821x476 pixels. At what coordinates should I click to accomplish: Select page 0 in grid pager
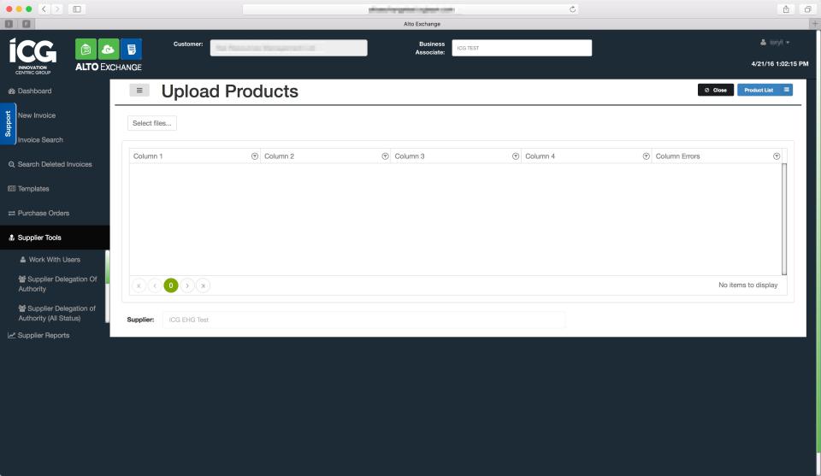click(x=171, y=285)
